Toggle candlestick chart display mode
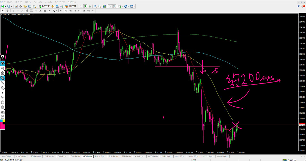The image size is (306, 161). point(113,6)
